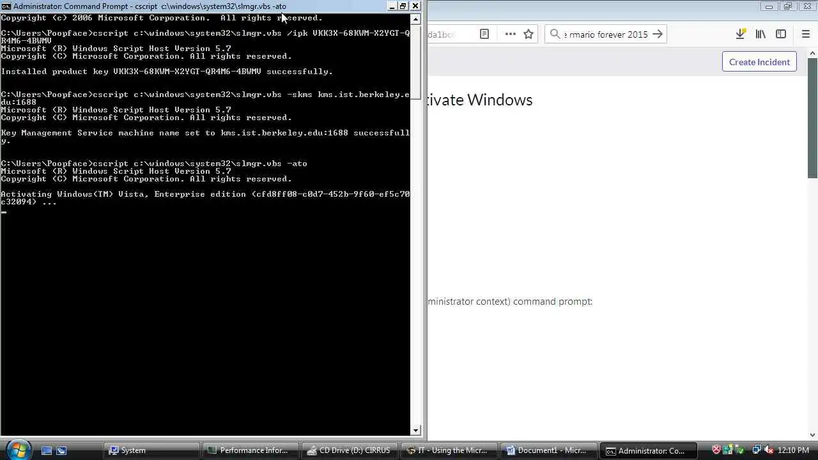The height and width of the screenshot is (460, 818).
Task: Click 'Key Management Service machine name' line
Action: coord(205,137)
